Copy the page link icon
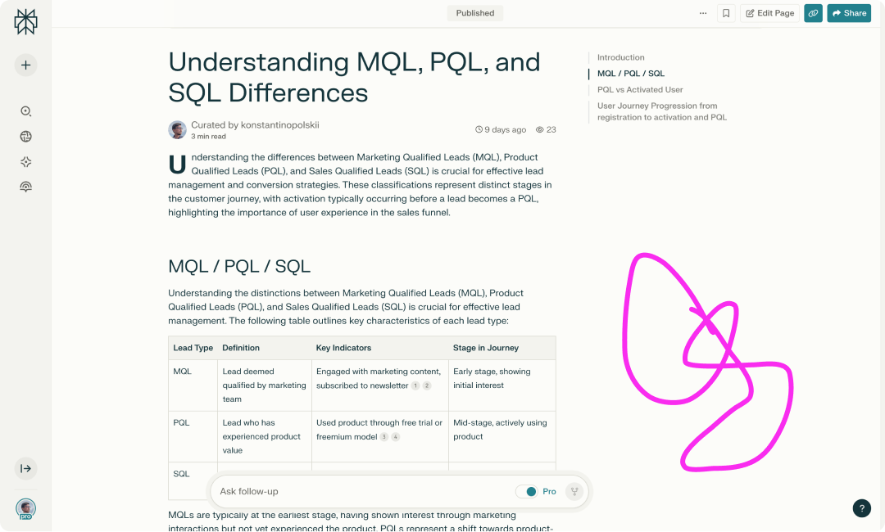Viewport: 885px width, 532px height. click(813, 13)
